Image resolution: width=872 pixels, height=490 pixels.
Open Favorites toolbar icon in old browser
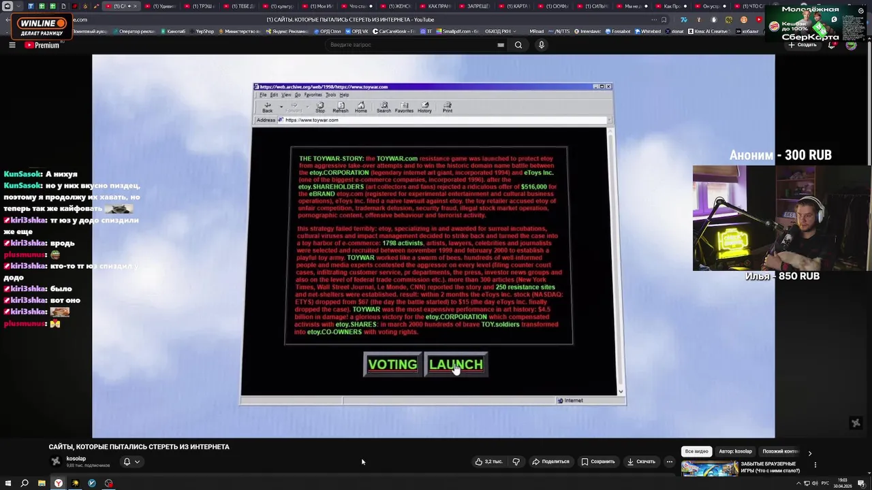click(x=404, y=107)
